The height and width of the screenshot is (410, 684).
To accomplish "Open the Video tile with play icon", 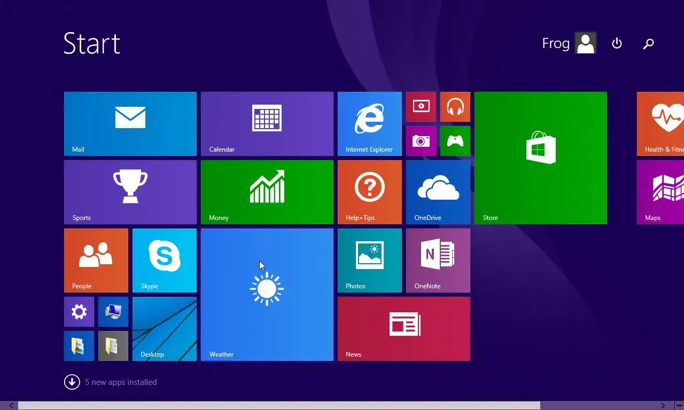I will pos(421,107).
